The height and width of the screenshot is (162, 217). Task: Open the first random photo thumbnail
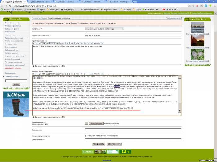pyautogui.click(x=197, y=27)
